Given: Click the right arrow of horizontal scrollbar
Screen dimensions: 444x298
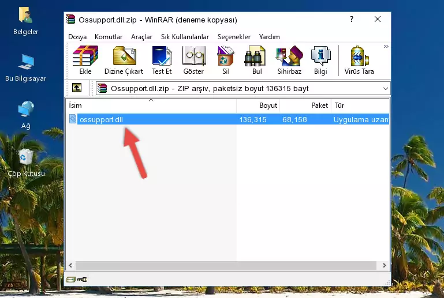Looking at the screenshot, I should (385, 265).
